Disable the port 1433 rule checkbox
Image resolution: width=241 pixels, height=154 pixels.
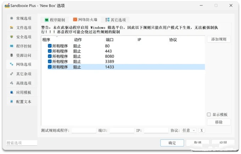point(50,67)
